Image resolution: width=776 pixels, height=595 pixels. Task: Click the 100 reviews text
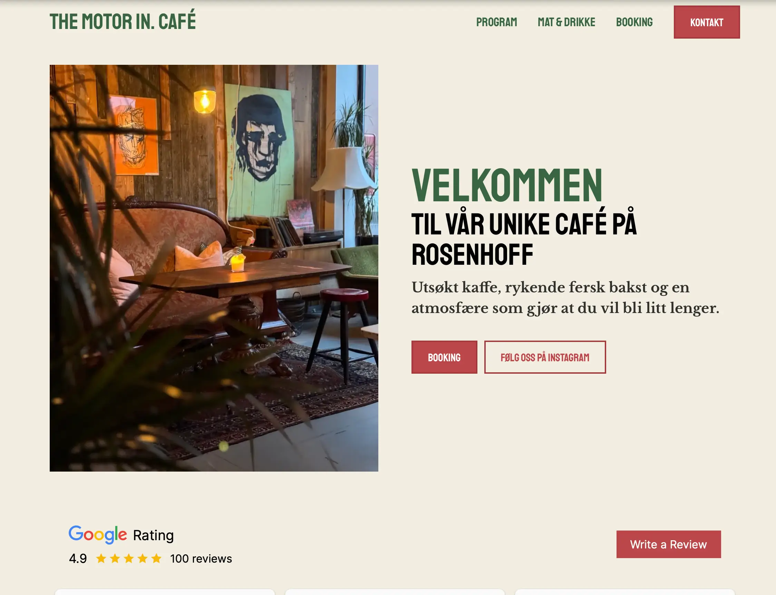201,558
